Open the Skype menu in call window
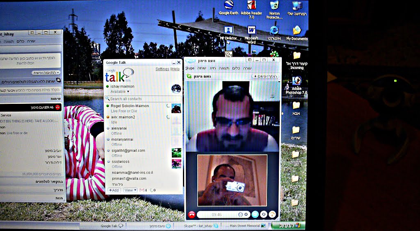Image resolution: width=420 pixels, height=231 pixels. (189, 68)
